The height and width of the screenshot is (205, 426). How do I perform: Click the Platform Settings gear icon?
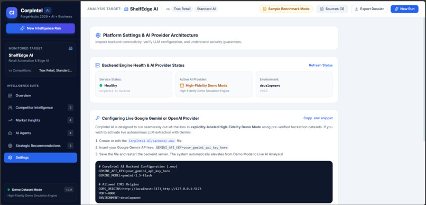point(98,35)
